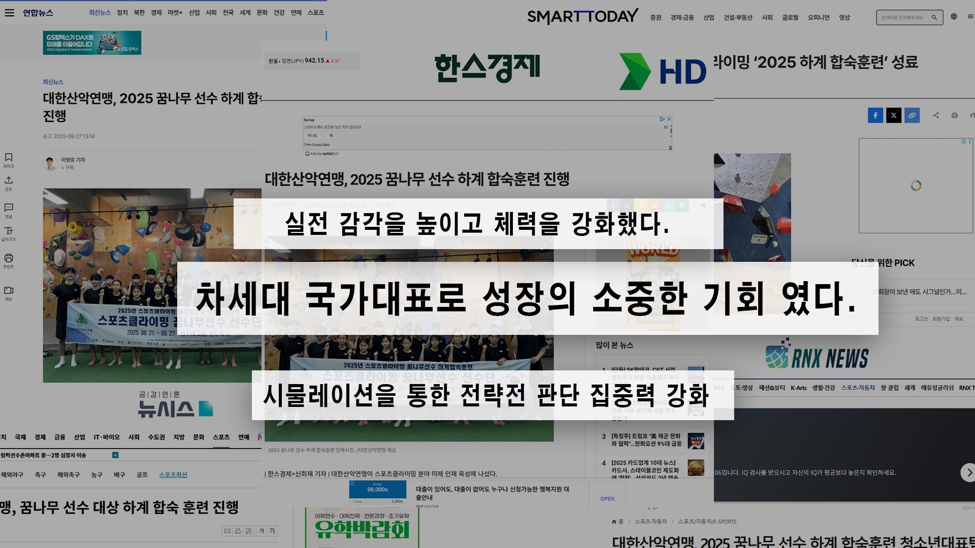Viewport: 975px width, 548px height.
Task: Click the share (공유) upload icon
Action: point(9,181)
